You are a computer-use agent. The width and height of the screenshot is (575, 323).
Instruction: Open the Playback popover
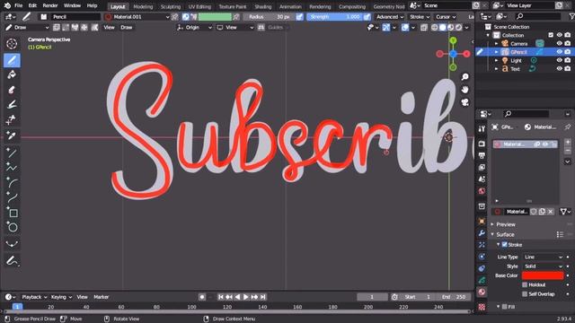click(34, 297)
